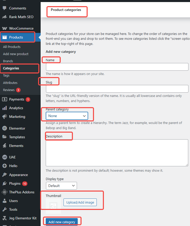
Task: Open Jeg Elementor Kit menu
Action: 23,218
